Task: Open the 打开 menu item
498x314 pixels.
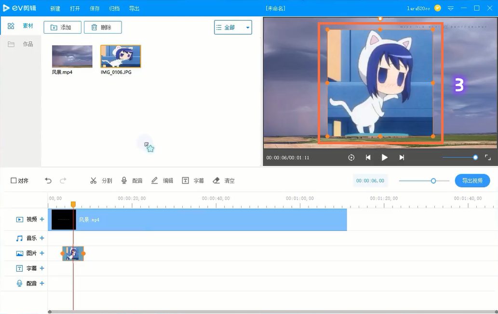Action: point(75,9)
